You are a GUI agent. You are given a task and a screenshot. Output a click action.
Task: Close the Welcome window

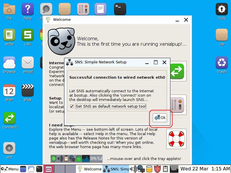pyautogui.click(x=186, y=20)
